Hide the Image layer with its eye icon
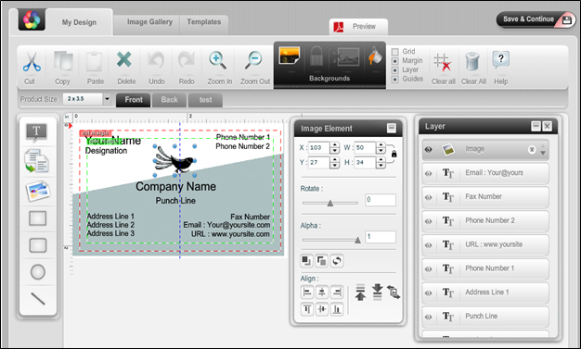This screenshot has width=581, height=349. [x=429, y=149]
